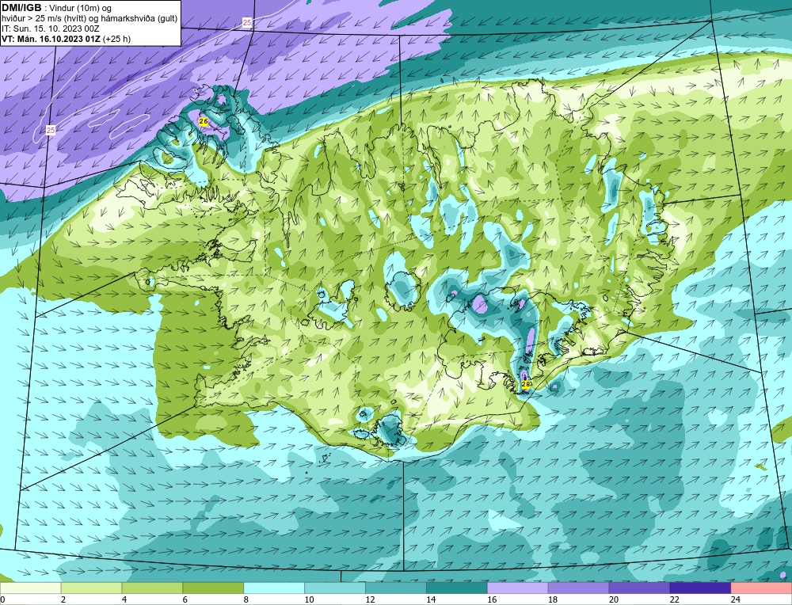Click the legend scale number '14'
Image resolution: width=792 pixels, height=605 pixels.
[x=431, y=599]
